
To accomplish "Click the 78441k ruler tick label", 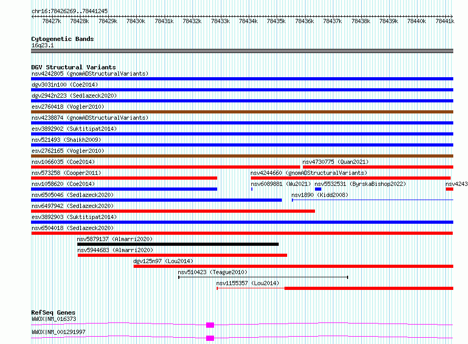I will [445, 21].
